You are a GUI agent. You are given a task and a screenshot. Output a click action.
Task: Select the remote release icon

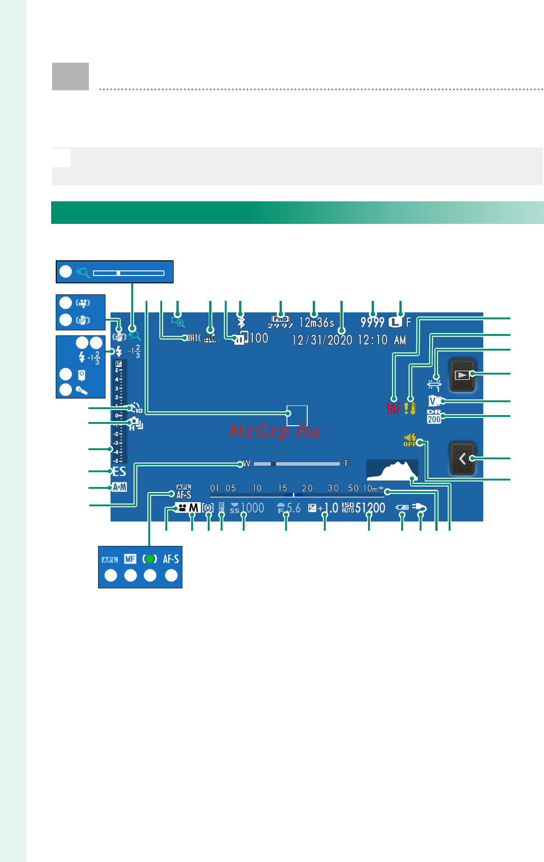82,375
